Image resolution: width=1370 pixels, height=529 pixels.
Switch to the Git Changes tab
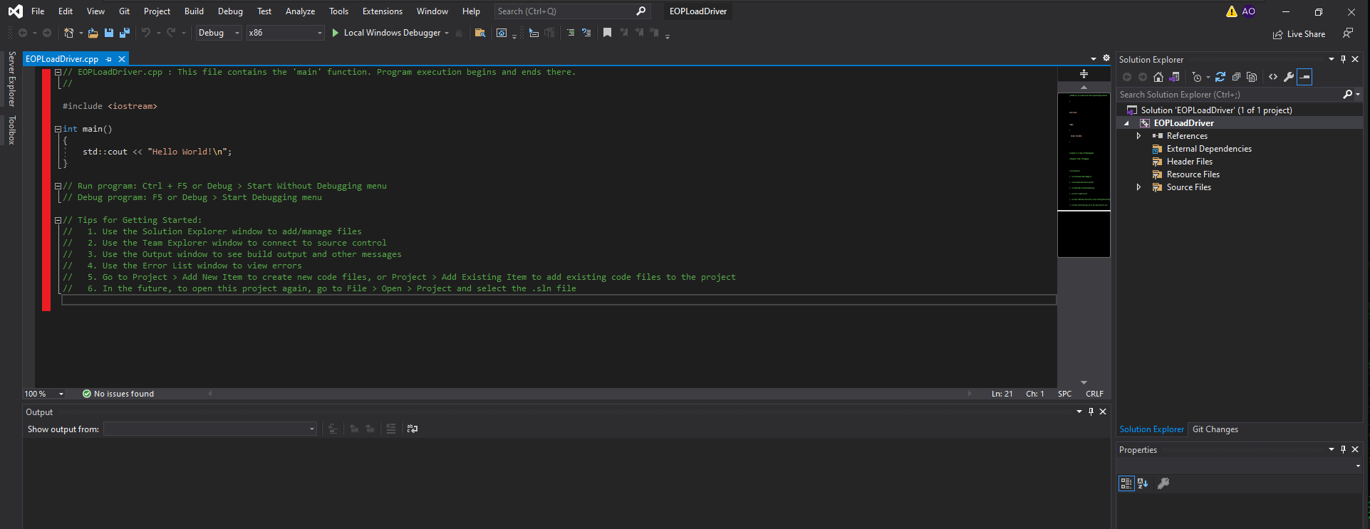(1215, 429)
